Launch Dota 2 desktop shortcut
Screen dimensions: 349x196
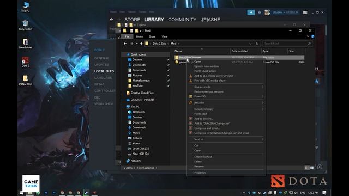(x=26, y=62)
